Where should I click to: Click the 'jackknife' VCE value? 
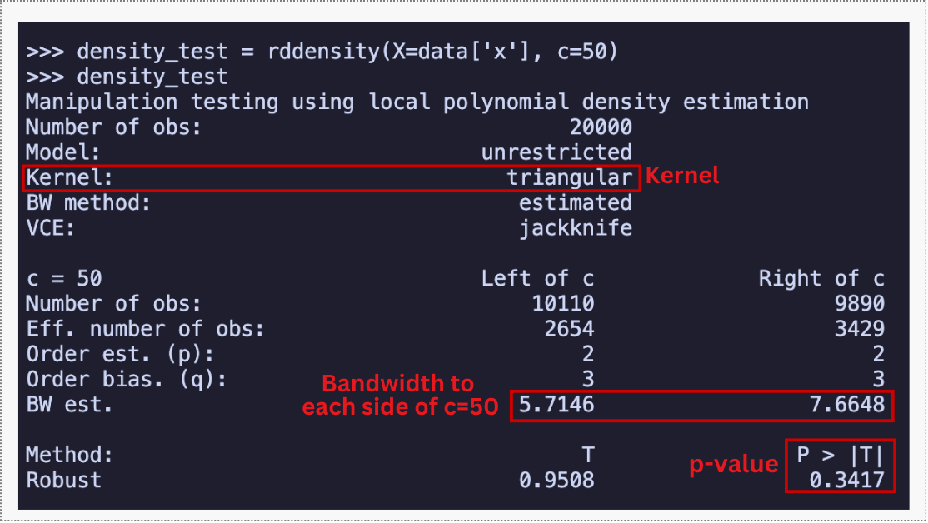[x=575, y=227]
